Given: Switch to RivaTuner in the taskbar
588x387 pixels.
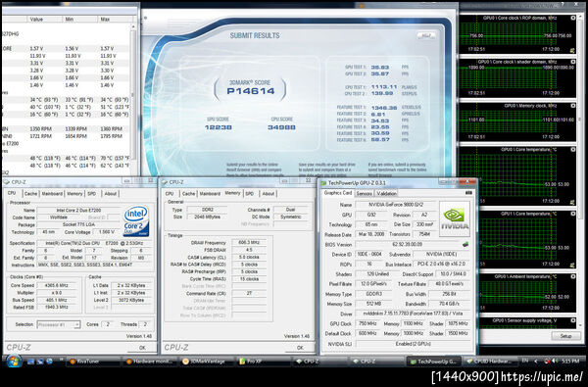Looking at the screenshot, I should [93, 362].
